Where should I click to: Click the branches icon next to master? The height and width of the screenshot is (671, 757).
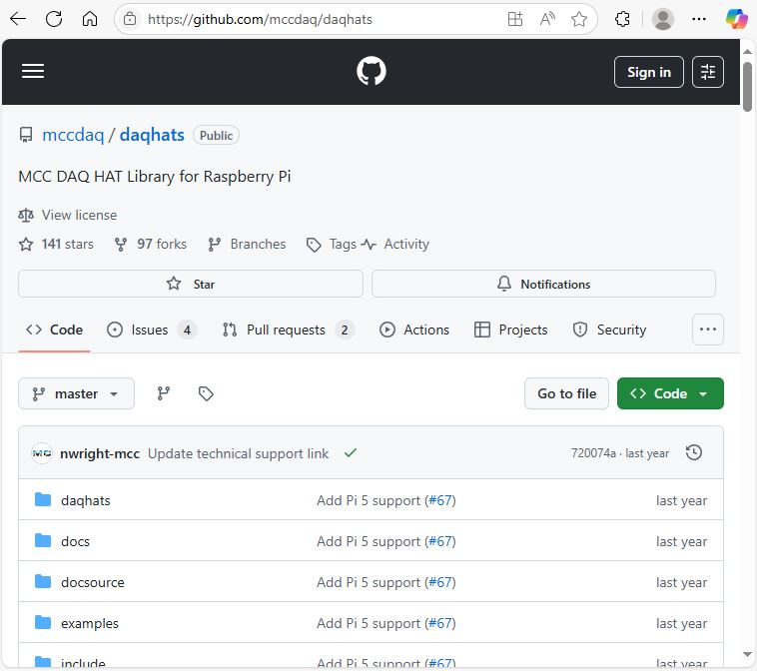164,394
